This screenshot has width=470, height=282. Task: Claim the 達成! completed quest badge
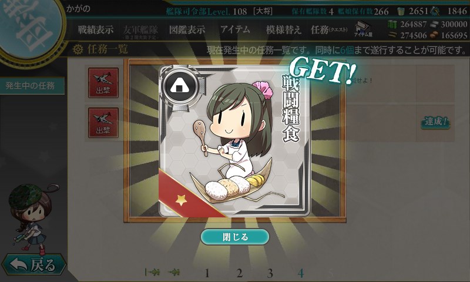pos(436,122)
